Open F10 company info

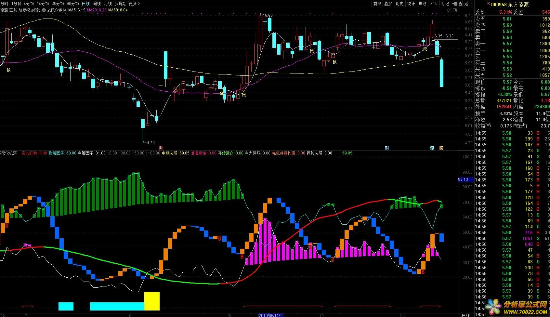point(434,4)
